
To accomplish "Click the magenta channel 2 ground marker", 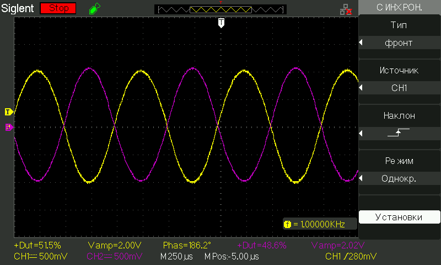I will (9, 127).
